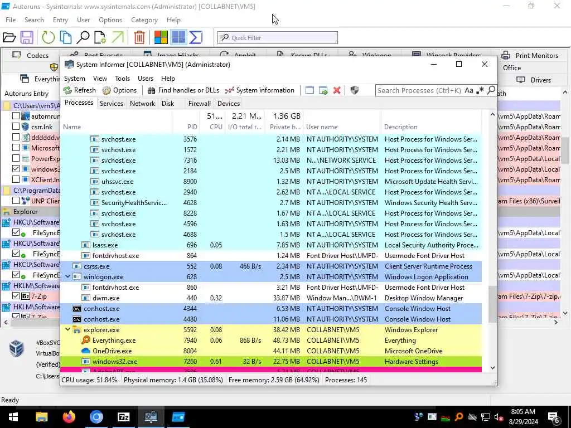The width and height of the screenshot is (571, 428).
Task: Switch to the Services tab
Action: coord(112,103)
